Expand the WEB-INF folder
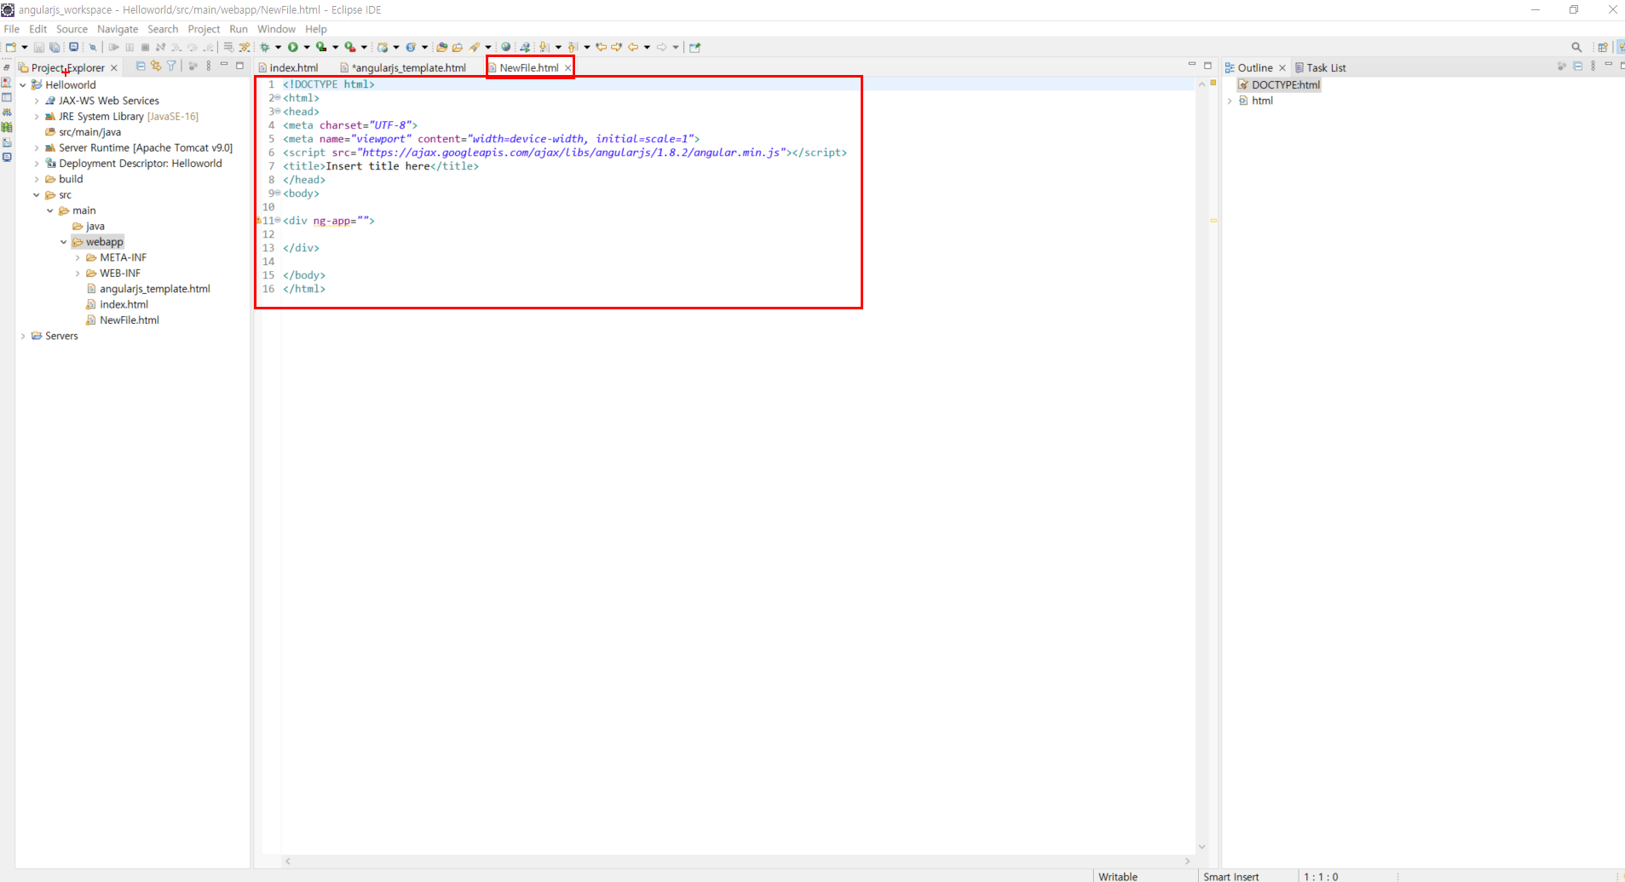This screenshot has width=1625, height=882. [78, 274]
